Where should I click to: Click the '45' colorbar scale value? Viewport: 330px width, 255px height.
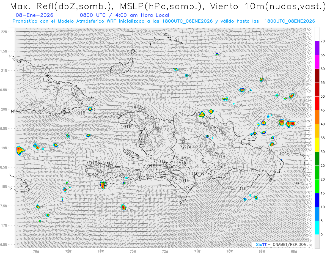pos(323,110)
